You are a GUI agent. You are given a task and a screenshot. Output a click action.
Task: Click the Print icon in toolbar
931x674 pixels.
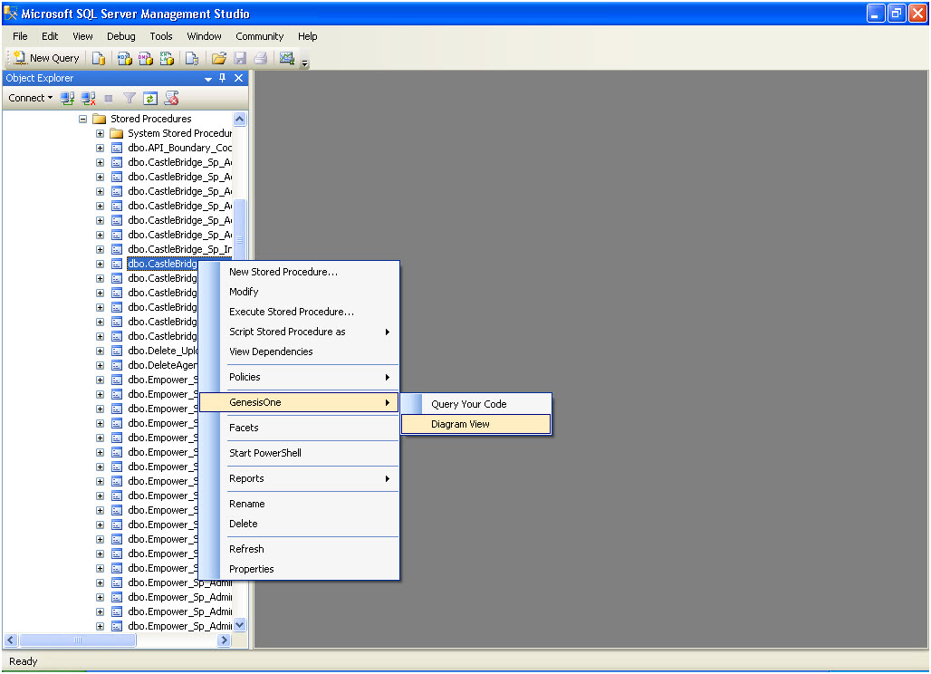260,58
